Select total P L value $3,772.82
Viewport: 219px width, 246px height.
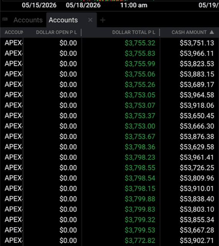tap(140, 240)
